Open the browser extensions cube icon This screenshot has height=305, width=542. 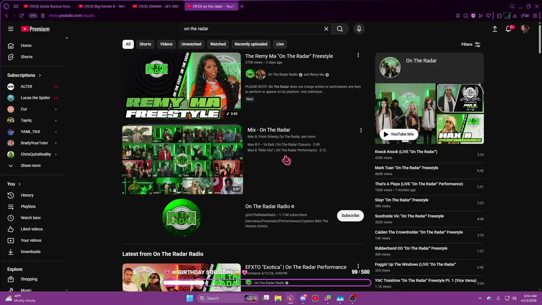click(499, 16)
